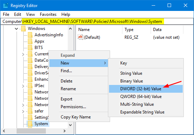Choose Rename in the context menu
This screenshot has height=135, width=194.
click(79, 89)
